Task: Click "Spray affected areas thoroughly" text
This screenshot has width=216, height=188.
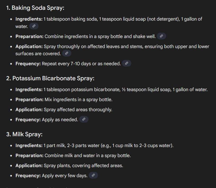Action: (x=78, y=110)
